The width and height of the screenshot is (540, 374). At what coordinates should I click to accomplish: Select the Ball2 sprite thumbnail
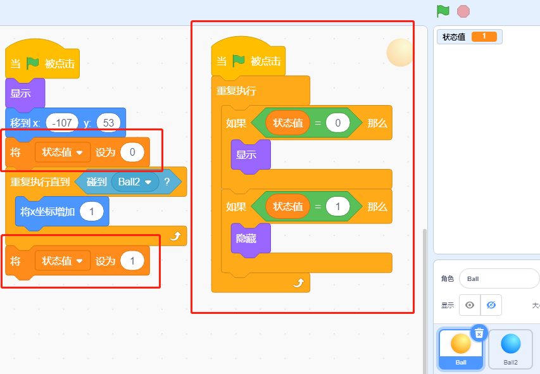coord(510,349)
